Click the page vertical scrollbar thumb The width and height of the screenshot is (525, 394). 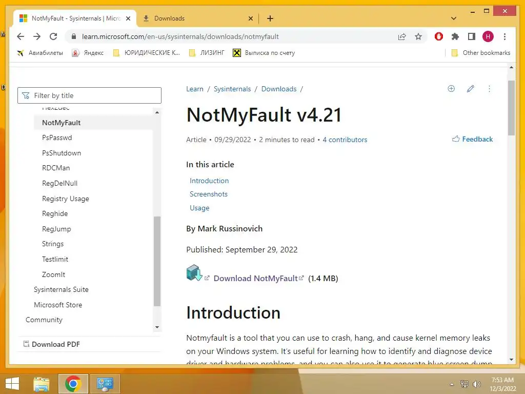click(x=511, y=108)
